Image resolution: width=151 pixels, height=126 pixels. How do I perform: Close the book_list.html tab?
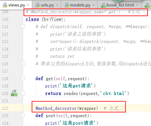[137, 5]
